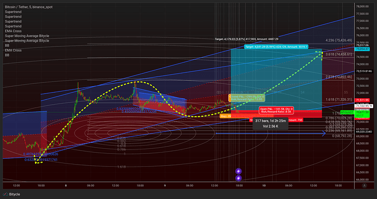
Task: Click the Bitycle logo in the footer
Action: [x=11, y=194]
